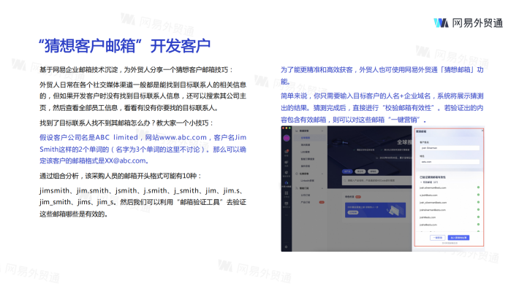519x291 pixels.
Task: Collapse the valid emails list arrow
Action: 421,182
